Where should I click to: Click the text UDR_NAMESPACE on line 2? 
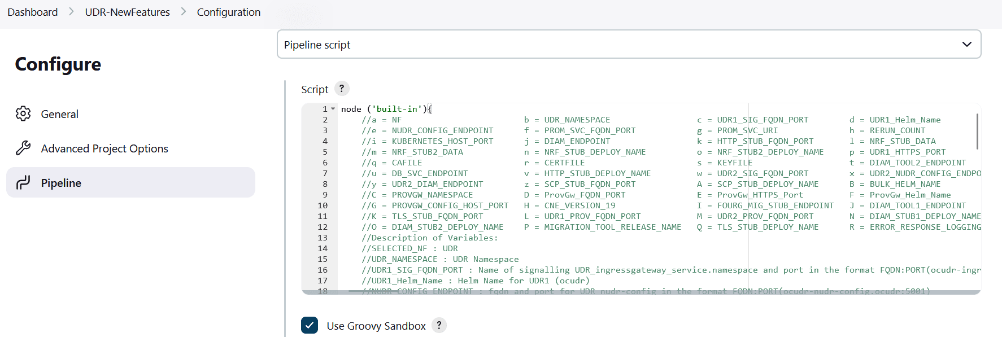577,120
